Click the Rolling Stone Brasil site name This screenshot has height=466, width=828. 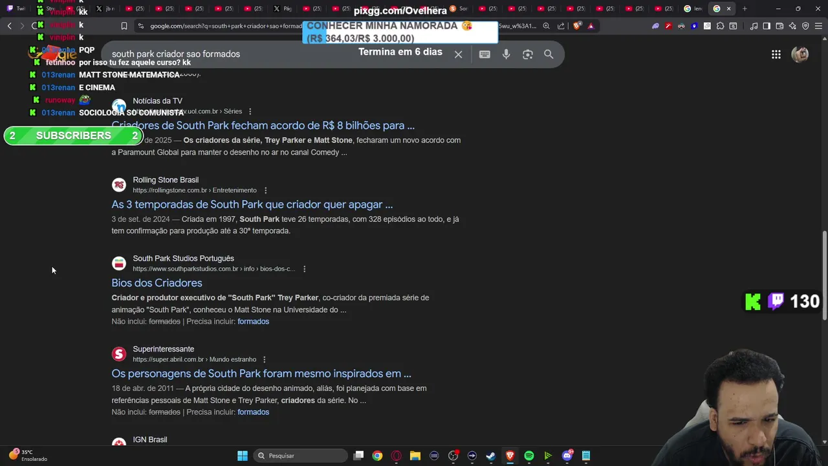(166, 180)
